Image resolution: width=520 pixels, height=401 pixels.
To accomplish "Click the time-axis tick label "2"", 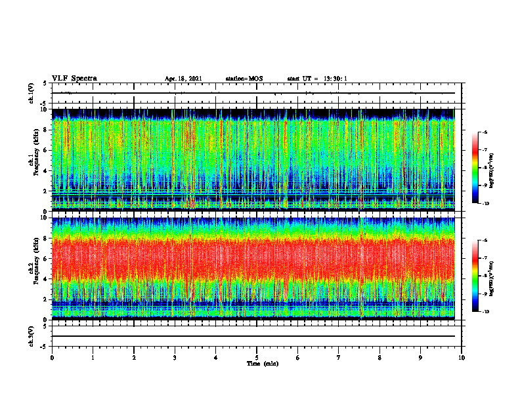I will point(134,358).
